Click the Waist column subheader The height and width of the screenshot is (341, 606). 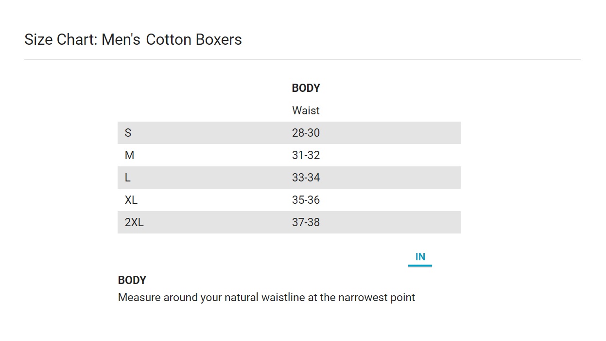(306, 110)
